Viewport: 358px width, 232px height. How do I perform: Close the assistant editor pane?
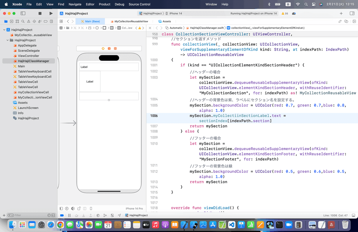150,28
